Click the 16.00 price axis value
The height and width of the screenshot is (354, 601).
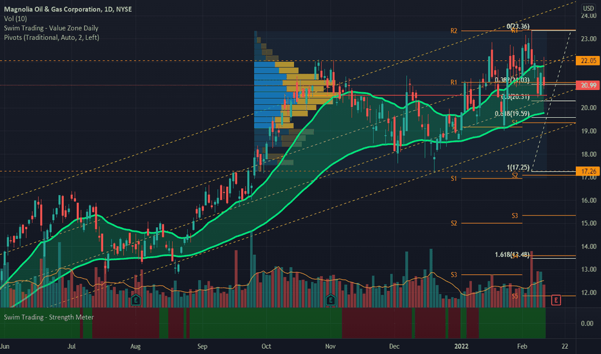[x=588, y=200]
